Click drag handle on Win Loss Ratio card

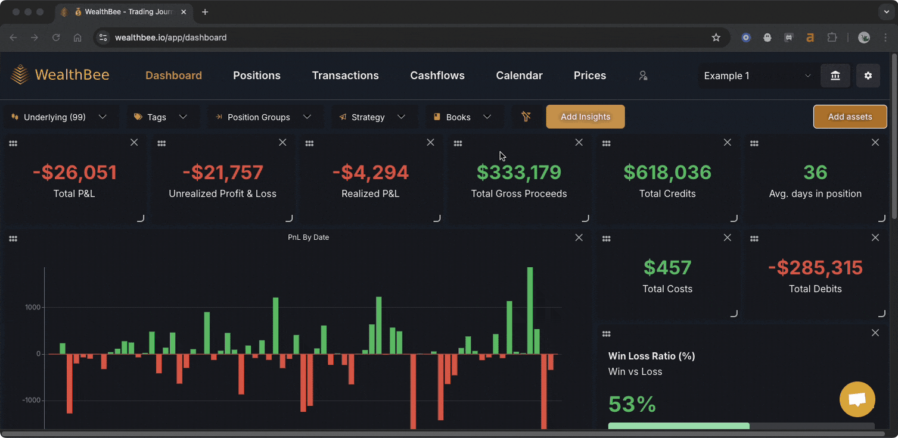tap(606, 334)
